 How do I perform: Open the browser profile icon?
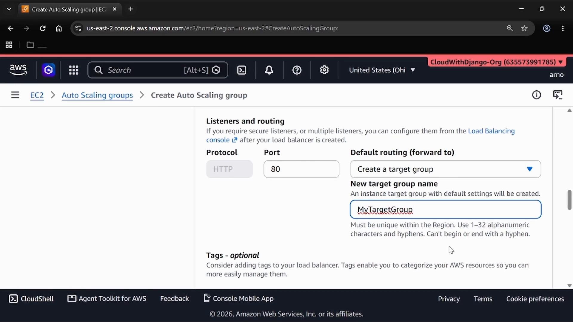coord(547,28)
